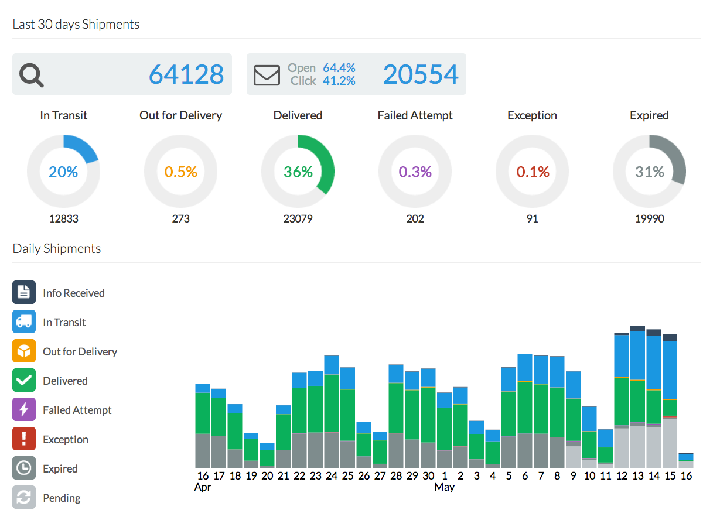Click the Failed Attempt lightning icon
The width and height of the screenshot is (703, 527).
tap(24, 409)
